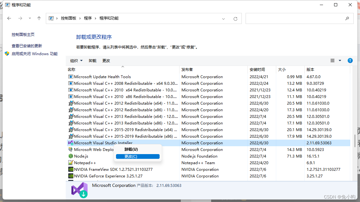Click the NVIDIA FrameView SDK icon
This screenshot has width=360, height=202.
tap(71, 170)
